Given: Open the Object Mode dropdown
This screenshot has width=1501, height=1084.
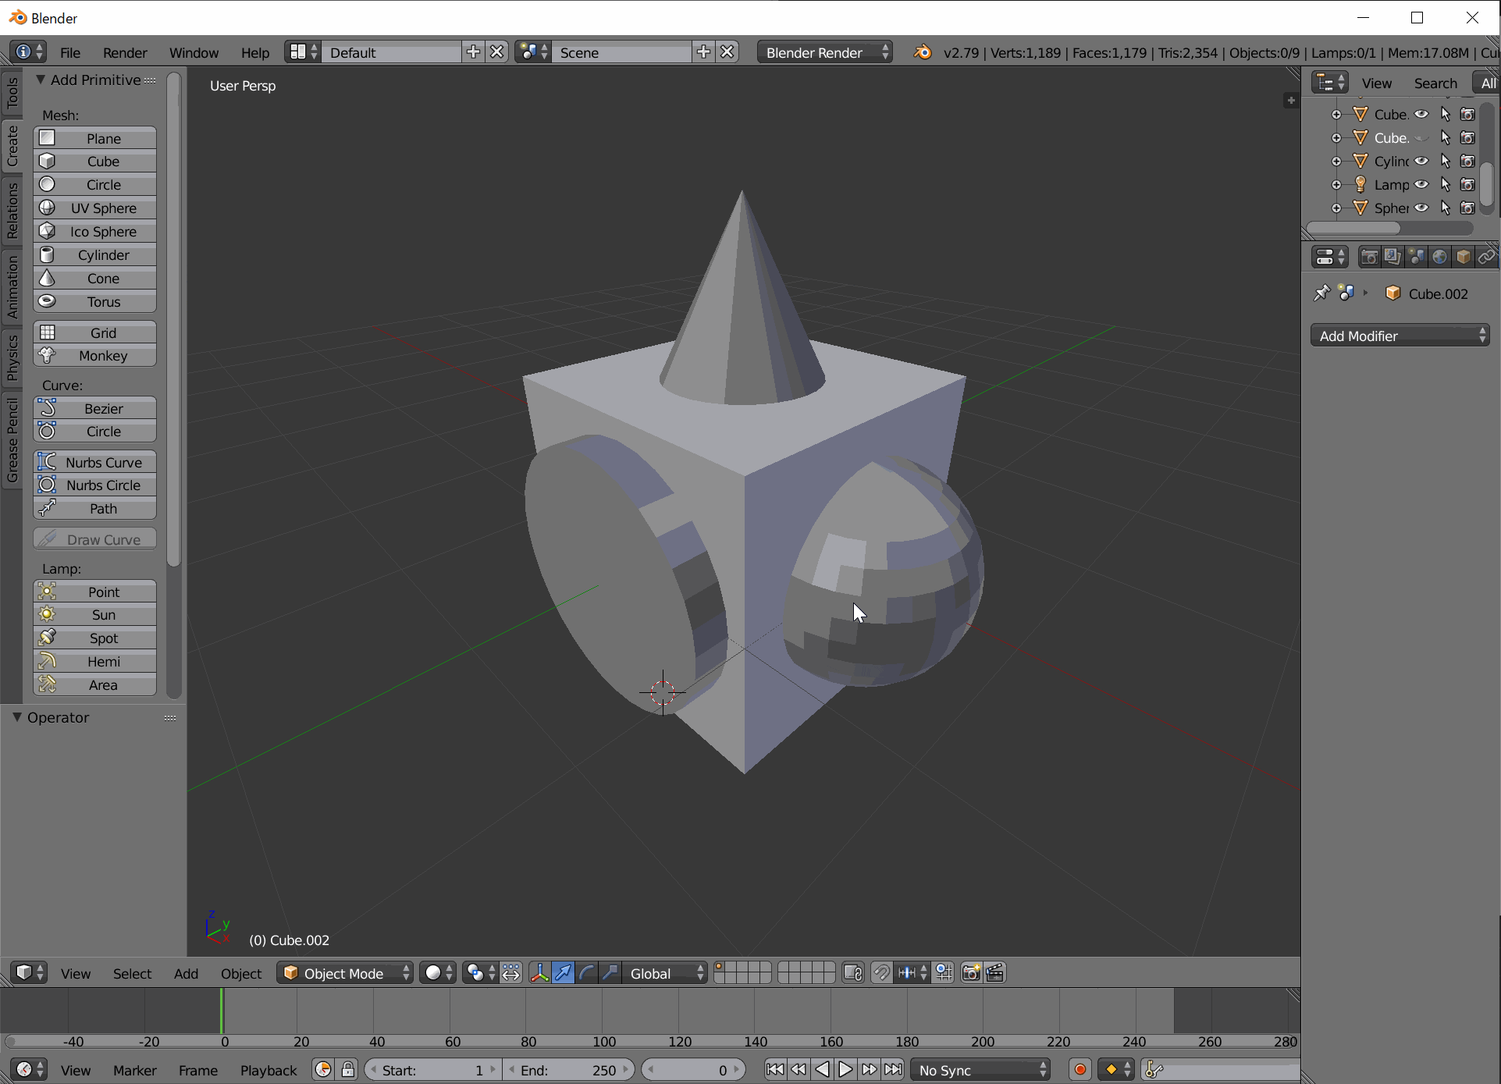Looking at the screenshot, I should (x=345, y=973).
